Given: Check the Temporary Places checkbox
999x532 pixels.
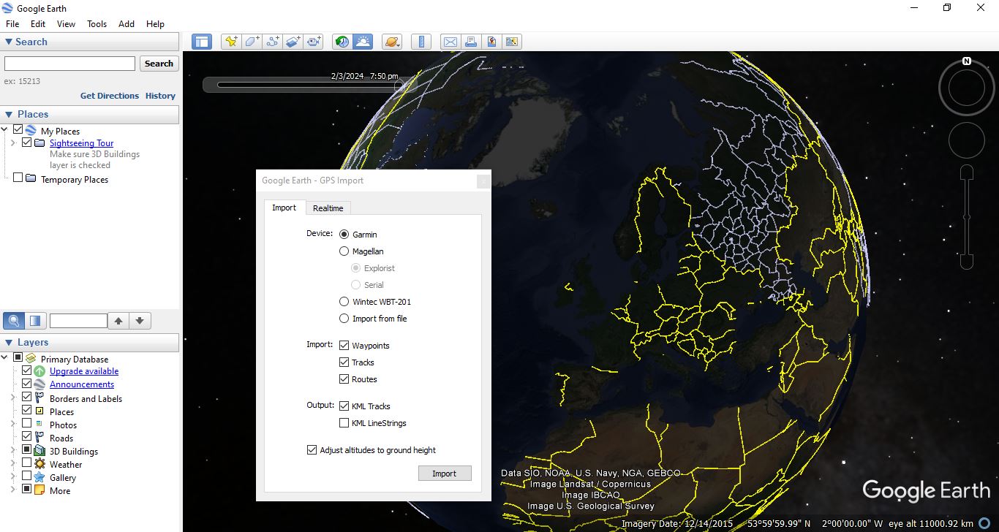Looking at the screenshot, I should [18, 178].
